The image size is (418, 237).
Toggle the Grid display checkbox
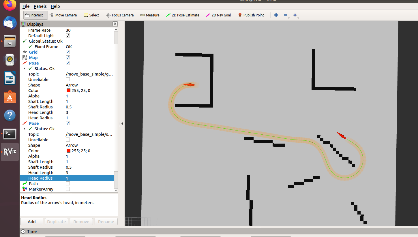pos(68,52)
